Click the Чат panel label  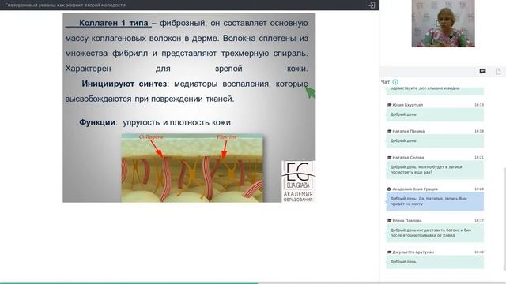385,82
